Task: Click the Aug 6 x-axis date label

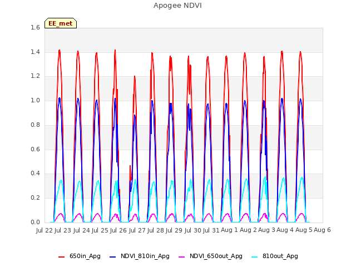Action: point(322,230)
